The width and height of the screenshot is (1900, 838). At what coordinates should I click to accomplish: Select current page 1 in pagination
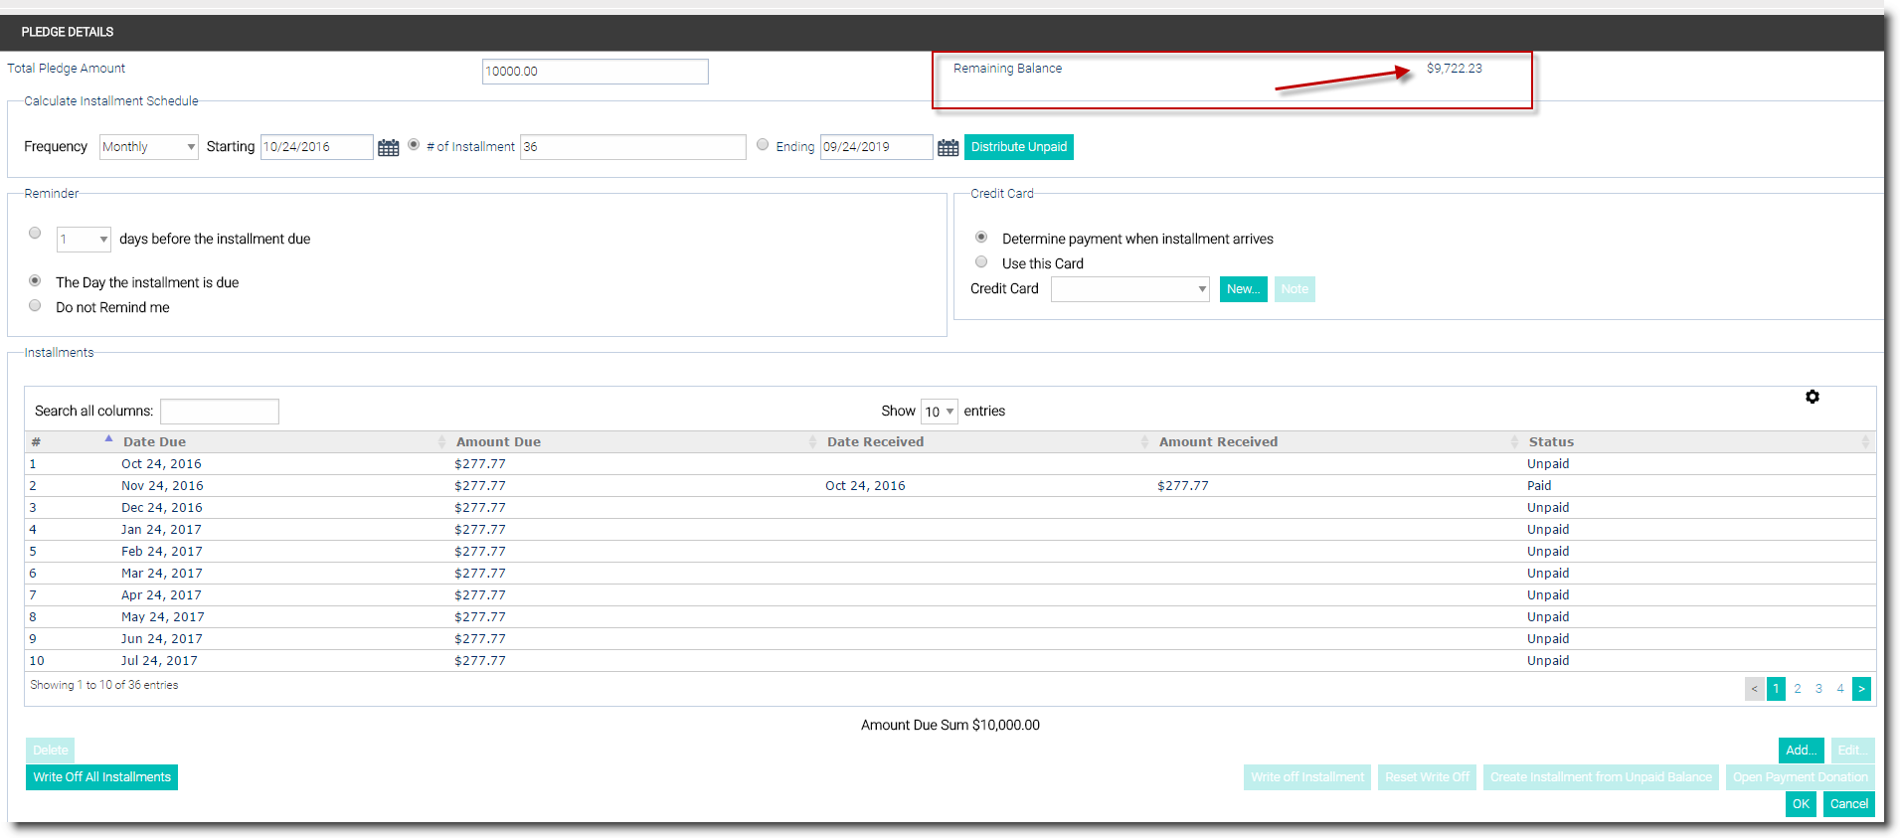pyautogui.click(x=1776, y=688)
